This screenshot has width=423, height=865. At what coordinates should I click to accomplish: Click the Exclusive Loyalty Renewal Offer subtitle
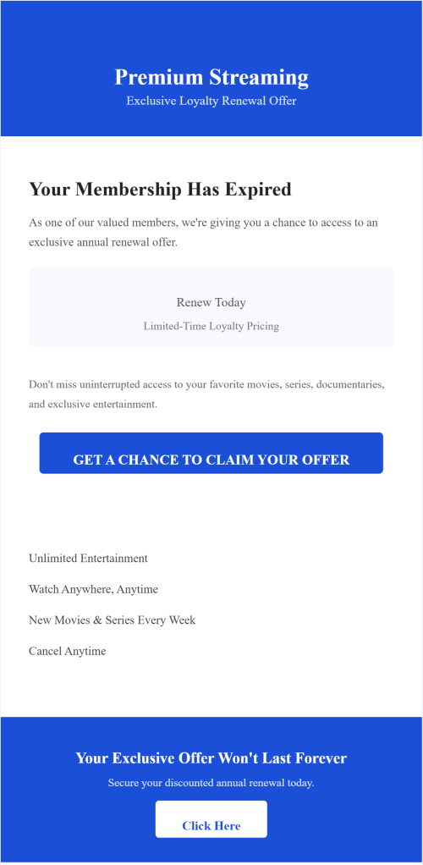[211, 101]
